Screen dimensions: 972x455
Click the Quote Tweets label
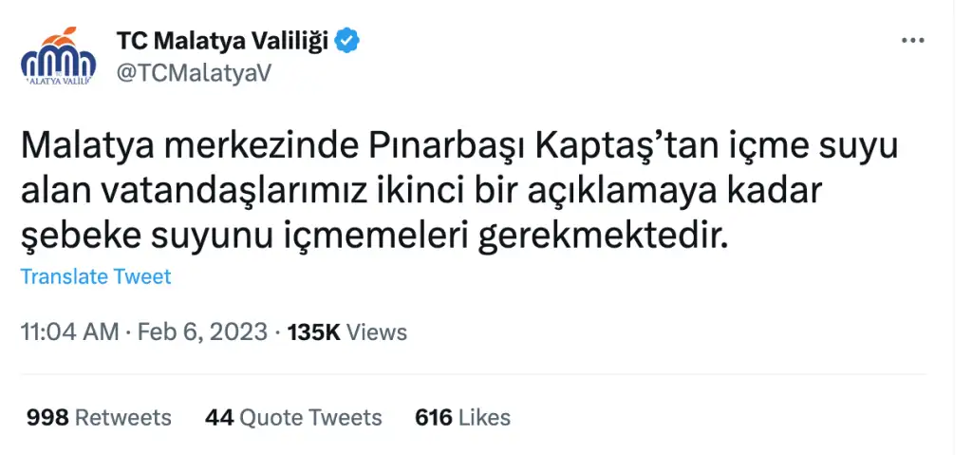(x=310, y=417)
